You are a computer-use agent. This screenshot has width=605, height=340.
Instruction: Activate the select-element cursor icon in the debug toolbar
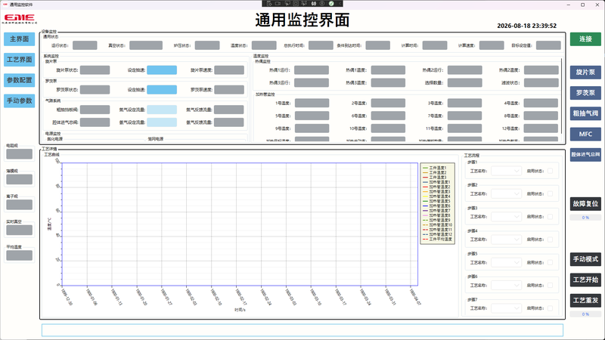(287, 4)
